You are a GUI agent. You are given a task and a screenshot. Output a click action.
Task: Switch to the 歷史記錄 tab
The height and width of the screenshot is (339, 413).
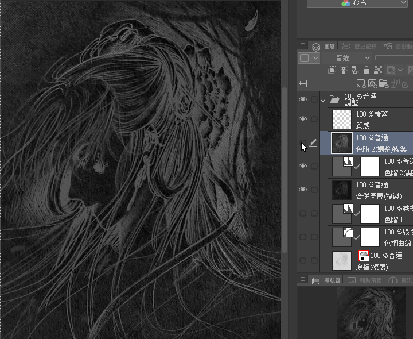click(x=359, y=47)
